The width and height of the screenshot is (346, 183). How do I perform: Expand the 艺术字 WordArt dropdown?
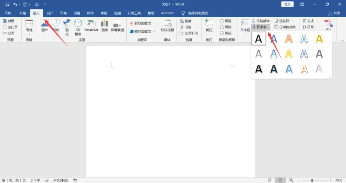[x=261, y=27]
